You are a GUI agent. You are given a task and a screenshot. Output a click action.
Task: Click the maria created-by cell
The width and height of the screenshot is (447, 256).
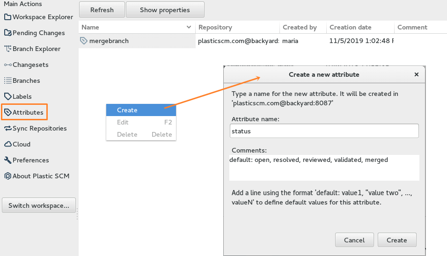pos(290,41)
